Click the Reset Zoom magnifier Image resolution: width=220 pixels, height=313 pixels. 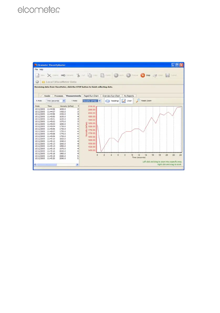pos(138,101)
